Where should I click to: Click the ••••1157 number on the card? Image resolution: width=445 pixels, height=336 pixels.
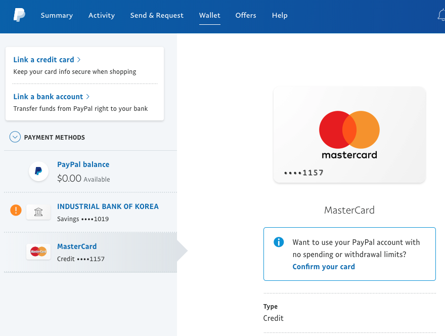tap(304, 173)
